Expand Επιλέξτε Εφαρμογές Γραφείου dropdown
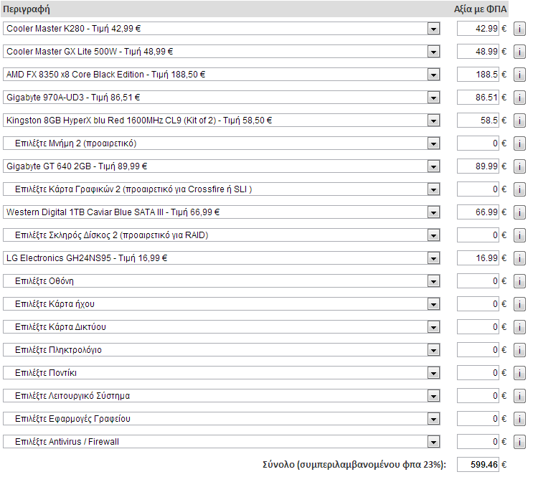This screenshot has height=477, width=533. 221,419
